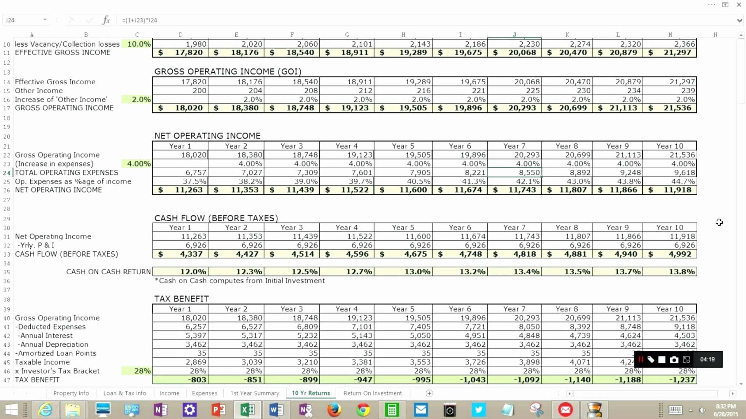This screenshot has width=746, height=419.
Task: Take a screenshot with the recorder camera icon
Action: tap(674, 359)
